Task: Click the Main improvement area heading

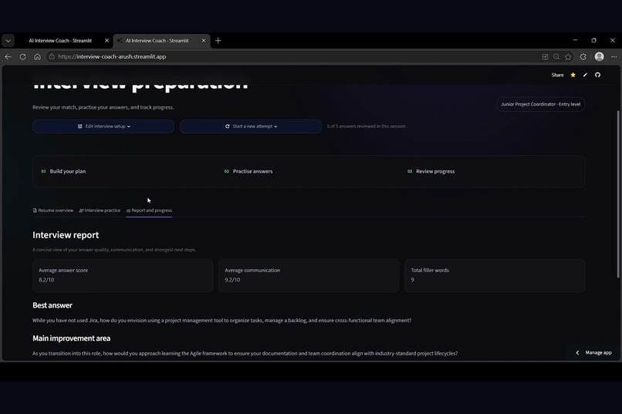Action: coord(72,338)
